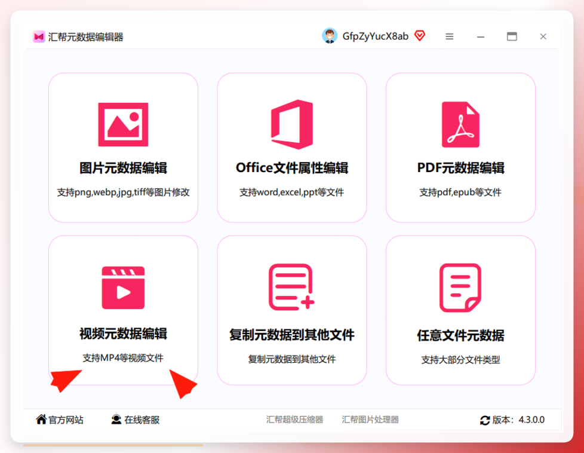Image resolution: width=584 pixels, height=453 pixels.
Task: Click the Office file properties icon
Action: [292, 124]
